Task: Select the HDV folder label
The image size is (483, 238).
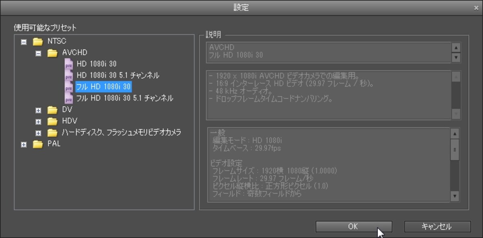Action: point(70,121)
